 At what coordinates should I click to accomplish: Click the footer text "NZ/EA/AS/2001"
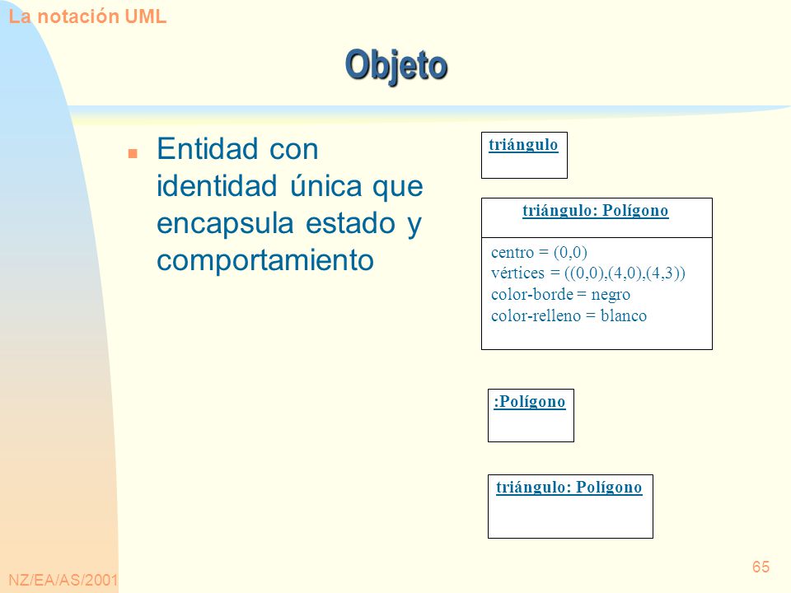(63, 580)
